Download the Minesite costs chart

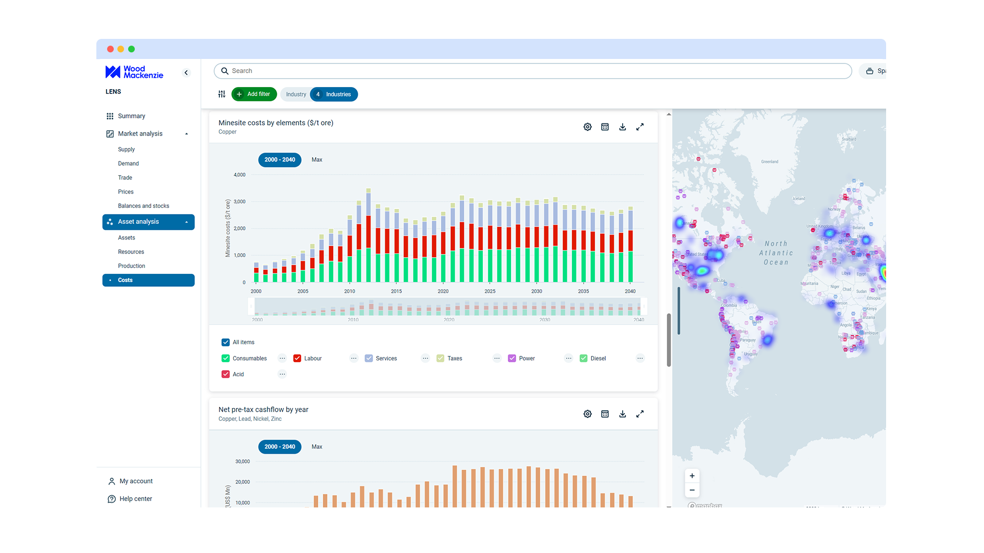coord(622,127)
